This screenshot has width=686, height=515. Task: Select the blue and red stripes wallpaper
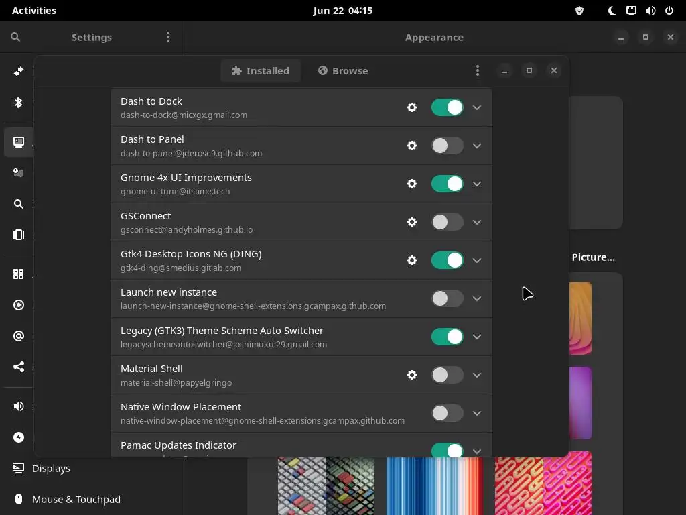click(x=435, y=485)
